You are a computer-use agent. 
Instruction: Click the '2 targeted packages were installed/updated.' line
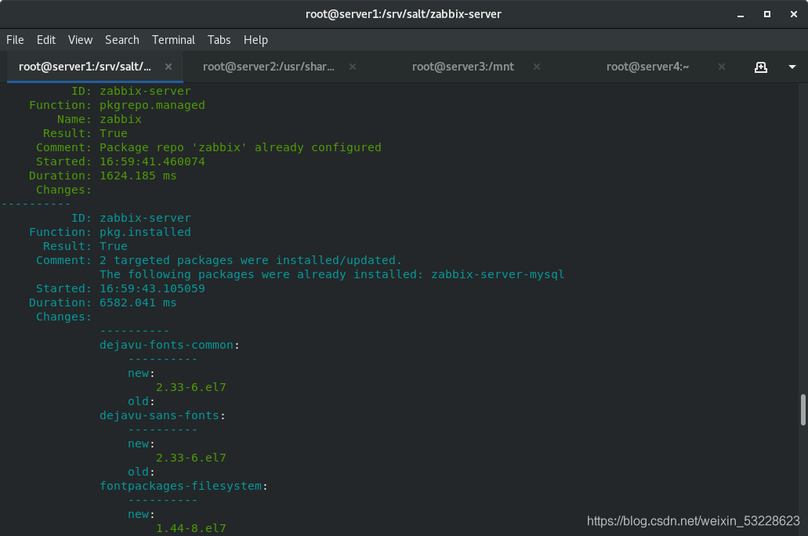pyautogui.click(x=251, y=260)
